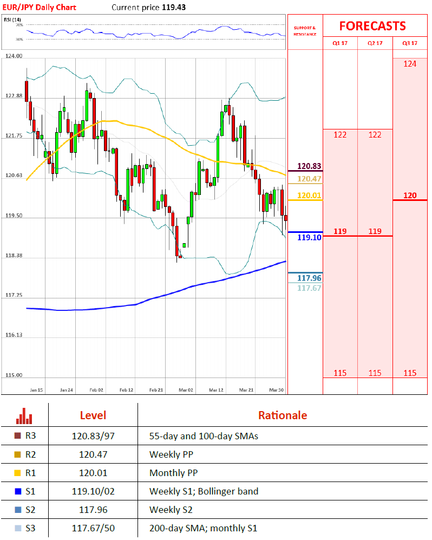
Task: Select the 'EUR/JPY Daily Chart' title
Action: click(x=39, y=7)
